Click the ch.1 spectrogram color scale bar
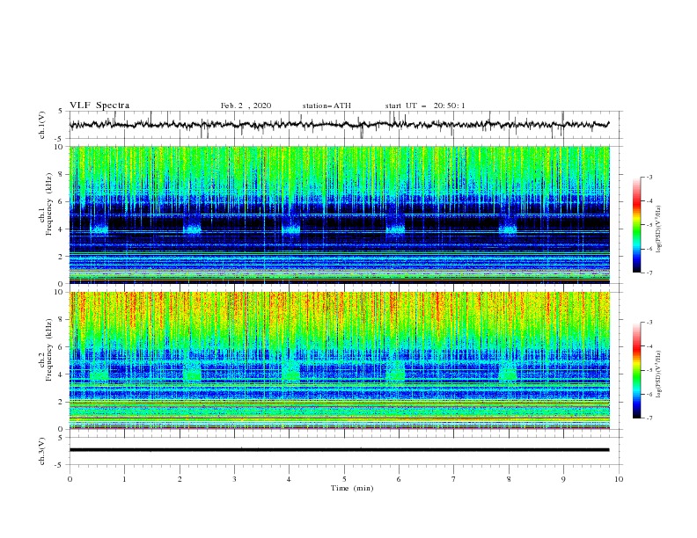Screen dimensions: 697x538 pyautogui.click(x=636, y=225)
